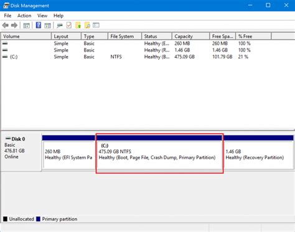Click the folder with green arrow icon
295x232 pixels.
point(78,26)
